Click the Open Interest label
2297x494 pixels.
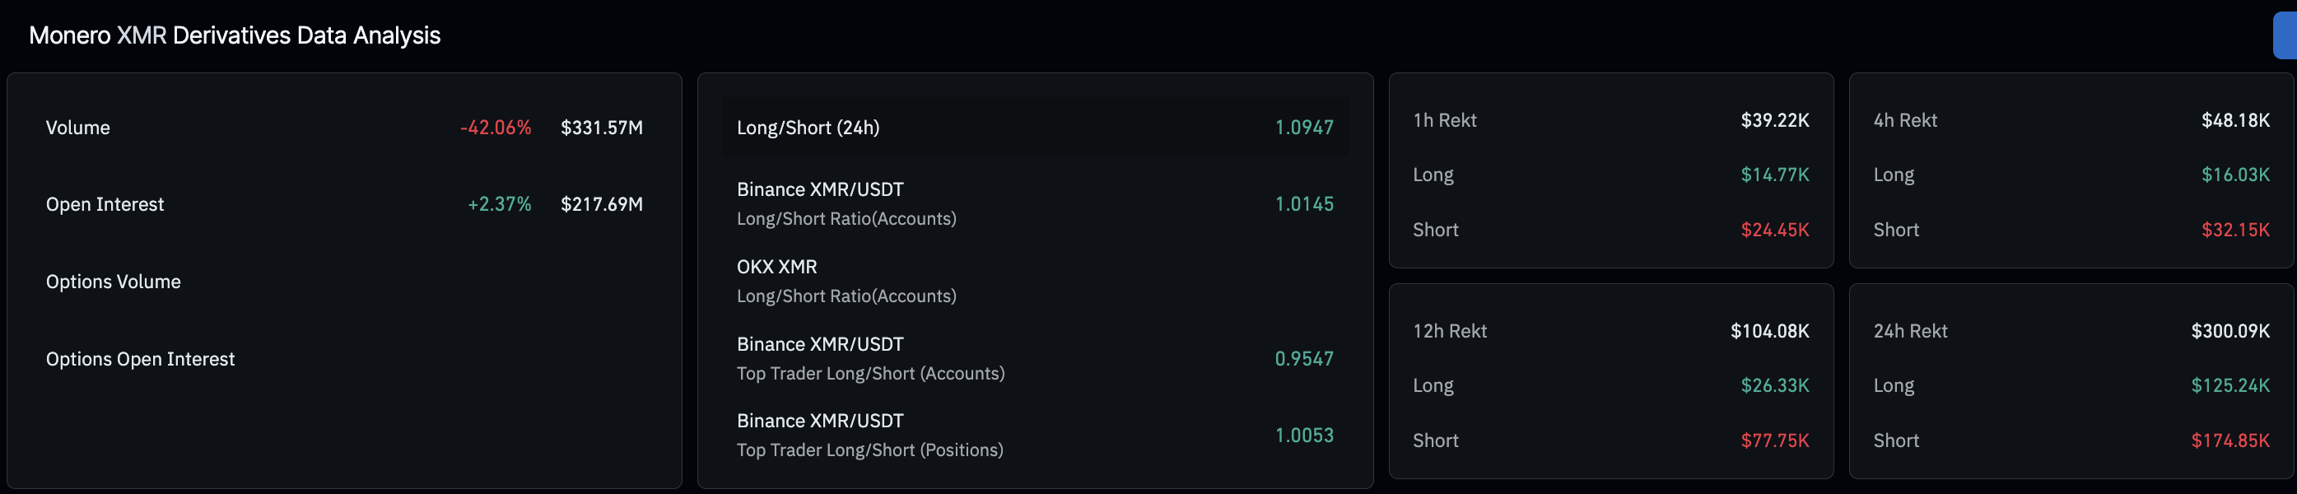105,204
